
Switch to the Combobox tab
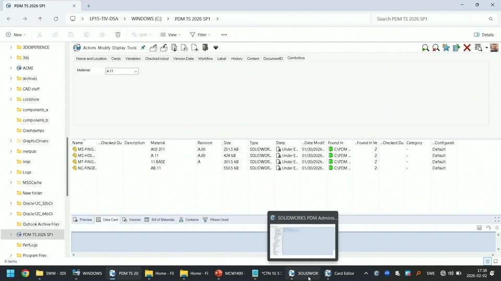click(296, 58)
